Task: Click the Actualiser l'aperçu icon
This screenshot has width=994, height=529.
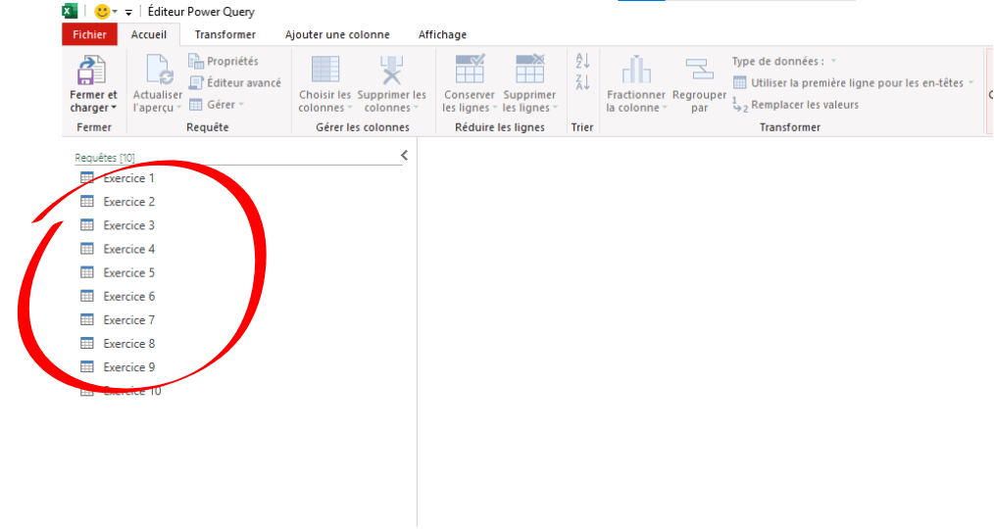Action: pyautogui.click(x=158, y=71)
